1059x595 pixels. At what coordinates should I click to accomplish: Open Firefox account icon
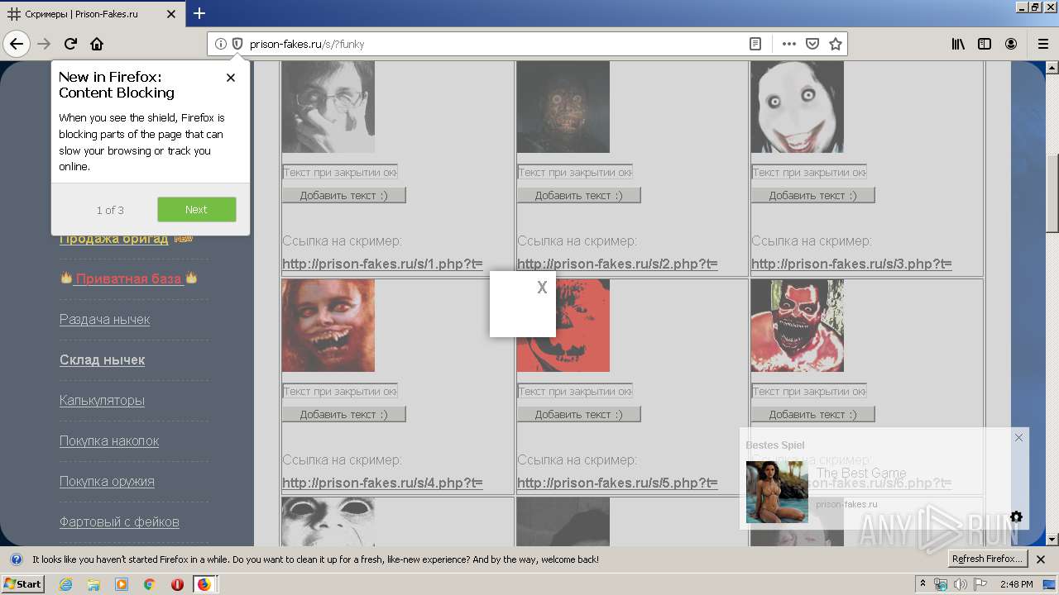point(1011,44)
